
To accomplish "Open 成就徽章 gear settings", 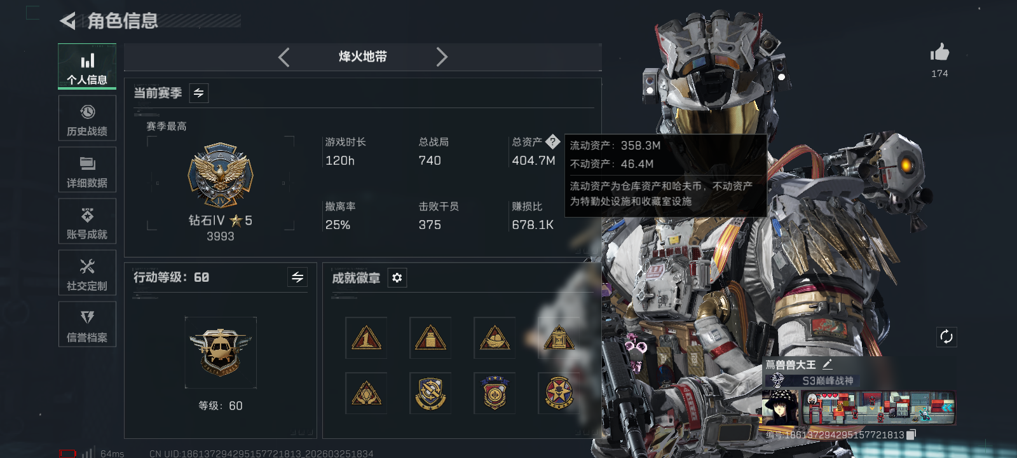I will [x=397, y=278].
